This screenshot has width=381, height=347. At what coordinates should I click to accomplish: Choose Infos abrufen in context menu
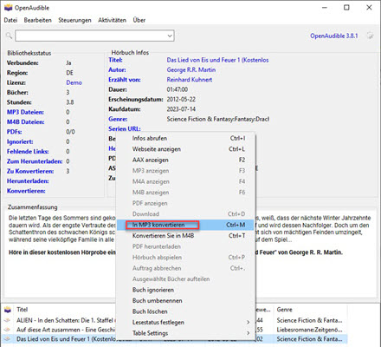tap(185, 138)
